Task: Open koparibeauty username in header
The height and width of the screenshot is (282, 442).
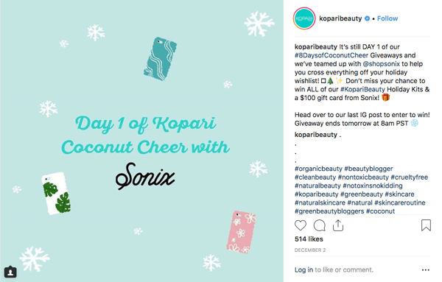Action: pyautogui.click(x=340, y=18)
